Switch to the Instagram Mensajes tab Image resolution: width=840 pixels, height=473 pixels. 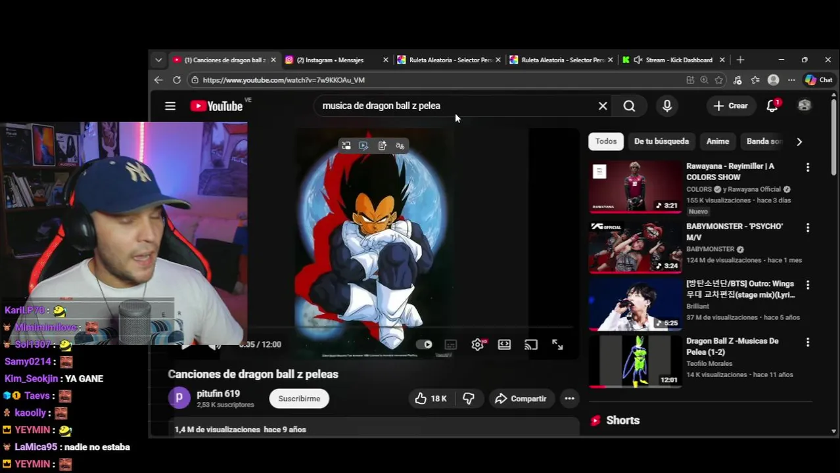coord(337,60)
